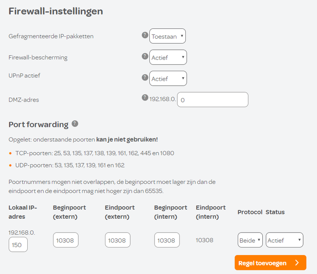Click help icon next to Firewall-bescherming
This screenshot has width=317, height=274.
(145, 56)
